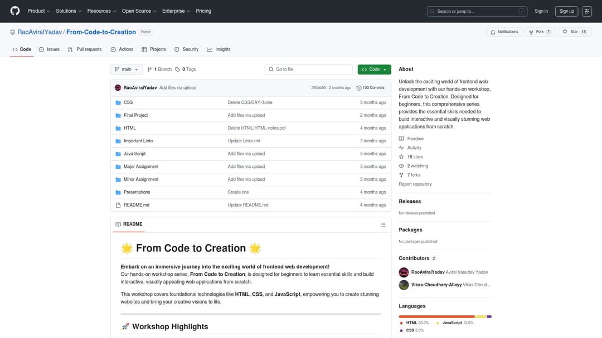Click Vikas-Choudhary-Allayy contributor avatar

(404, 285)
